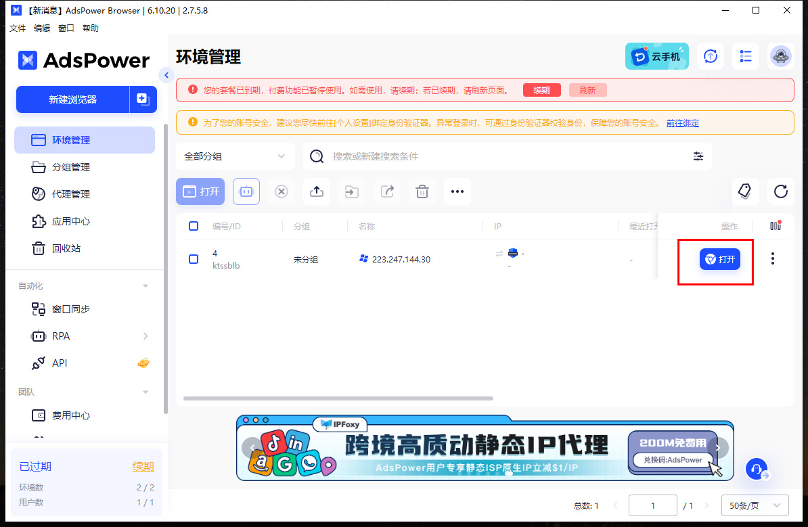The image size is (808, 527).
Task: Open 分组管理 in the sidebar
Action: (85, 167)
